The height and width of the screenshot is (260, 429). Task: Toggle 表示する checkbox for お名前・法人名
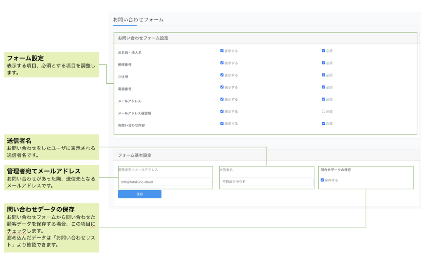(222, 51)
